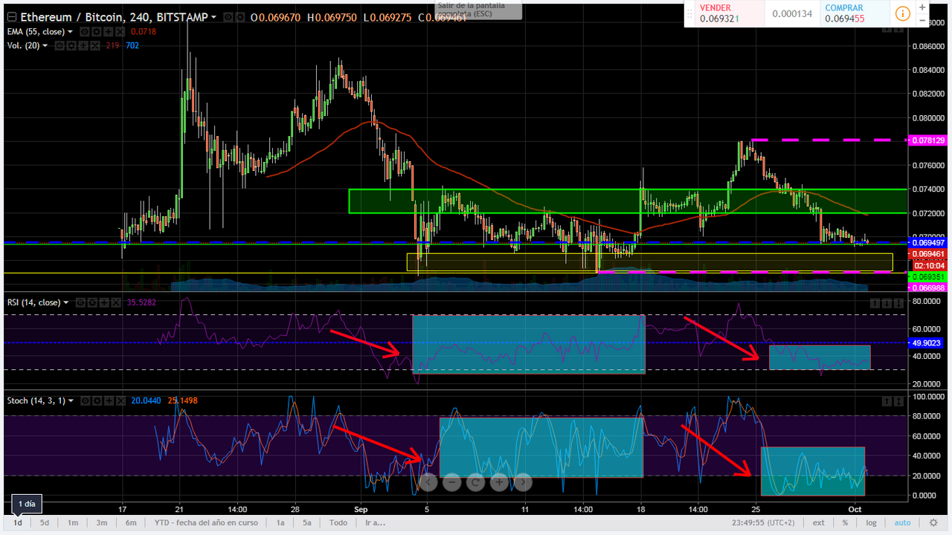Open Vol. (20) format gear icon
The image size is (952, 535).
(71, 45)
